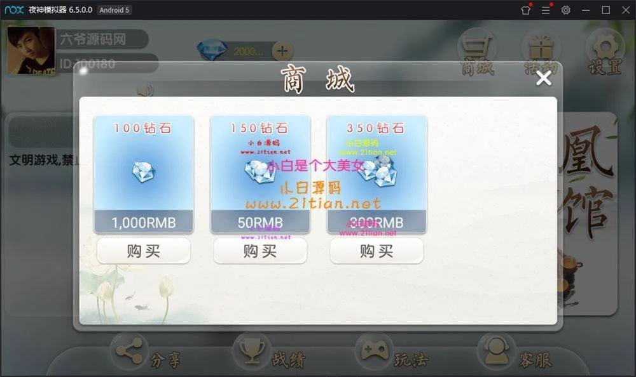
Task: Open Nox settings gear in title bar
Action: point(566,10)
